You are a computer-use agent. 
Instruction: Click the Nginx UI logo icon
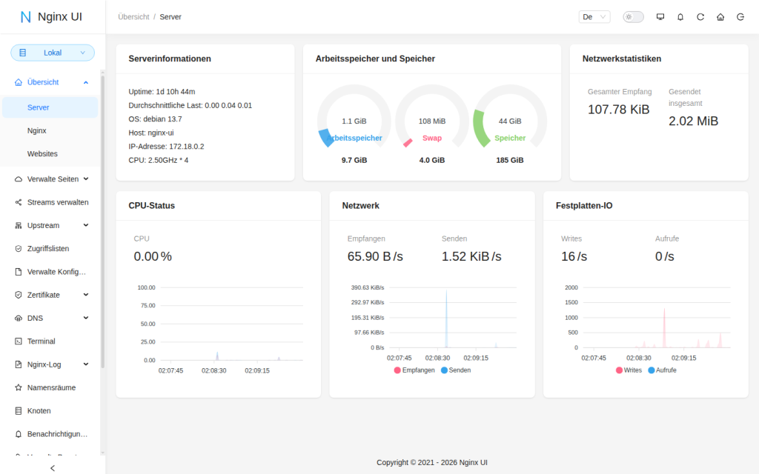(26, 17)
